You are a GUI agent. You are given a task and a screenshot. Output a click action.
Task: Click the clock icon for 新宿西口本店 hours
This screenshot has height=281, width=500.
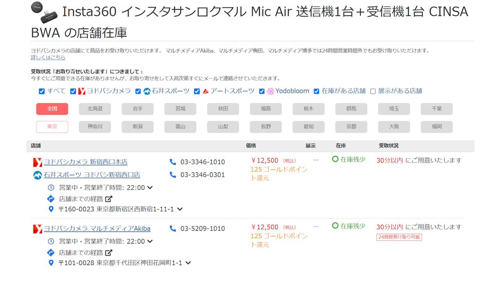51,188
